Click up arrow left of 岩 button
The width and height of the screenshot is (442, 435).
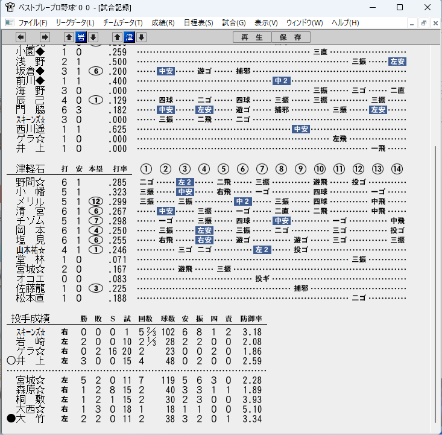69,37
